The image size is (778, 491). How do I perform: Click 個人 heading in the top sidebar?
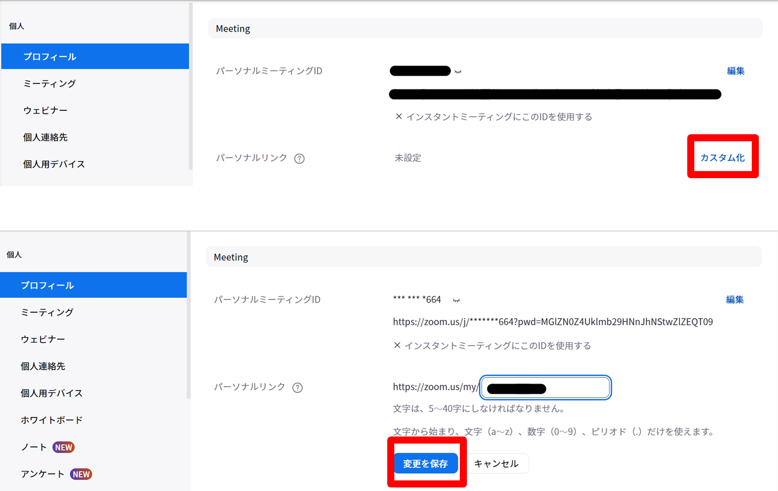click(x=17, y=26)
